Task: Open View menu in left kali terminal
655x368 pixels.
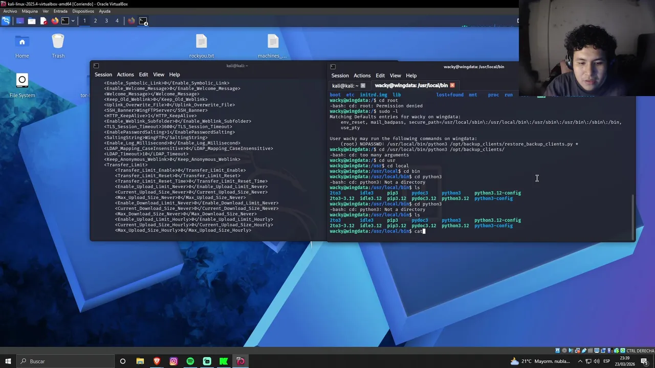Action: coord(159,75)
